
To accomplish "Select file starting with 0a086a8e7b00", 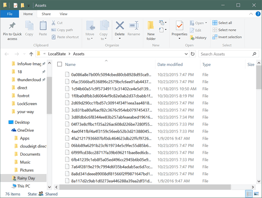I will click(x=111, y=75).
